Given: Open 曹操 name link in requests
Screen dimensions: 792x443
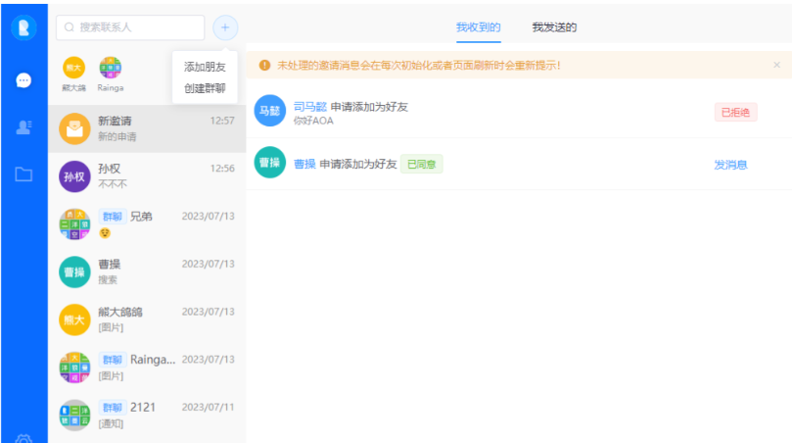Looking at the screenshot, I should click(304, 164).
